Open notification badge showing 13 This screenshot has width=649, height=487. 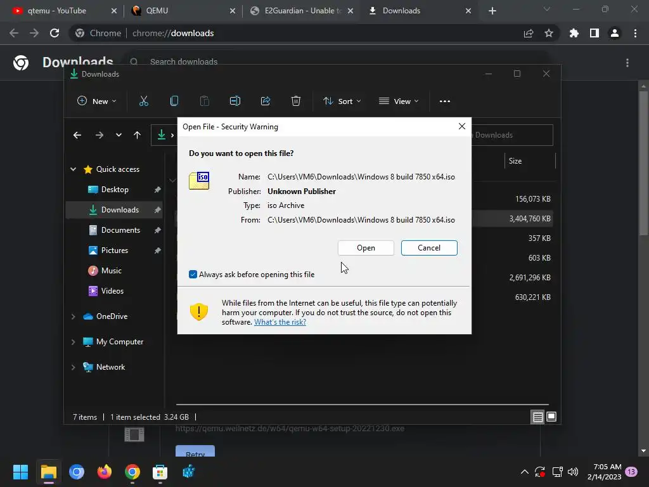pos(631,472)
